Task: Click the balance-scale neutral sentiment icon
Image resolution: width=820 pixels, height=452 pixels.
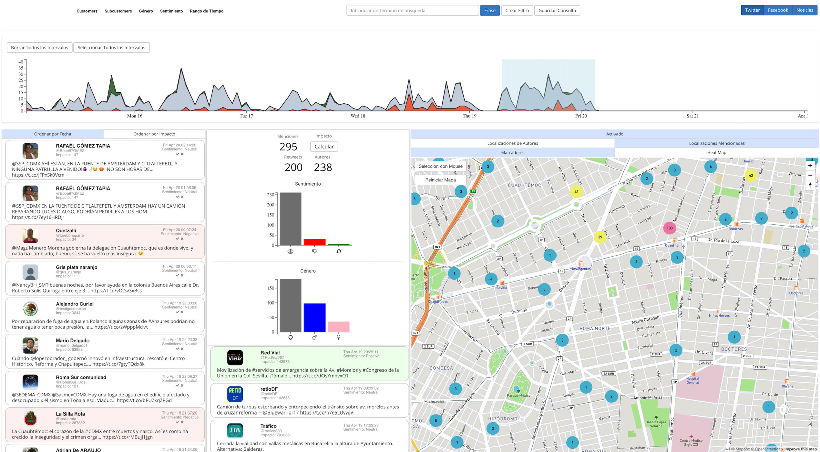Action: pyautogui.click(x=290, y=251)
